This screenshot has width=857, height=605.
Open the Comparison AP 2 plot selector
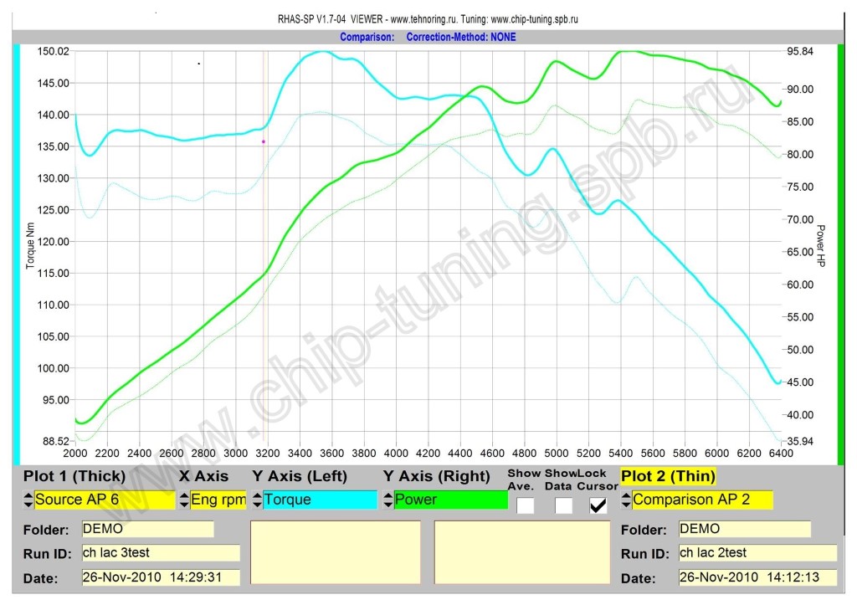(x=702, y=500)
